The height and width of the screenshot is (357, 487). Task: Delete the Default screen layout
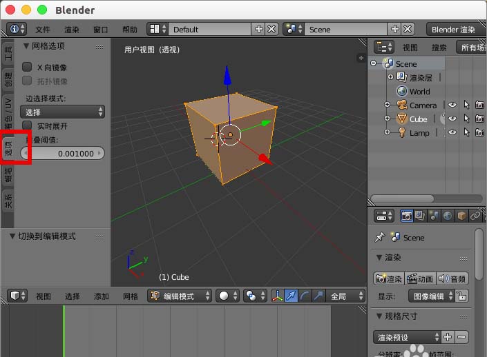[x=271, y=29]
